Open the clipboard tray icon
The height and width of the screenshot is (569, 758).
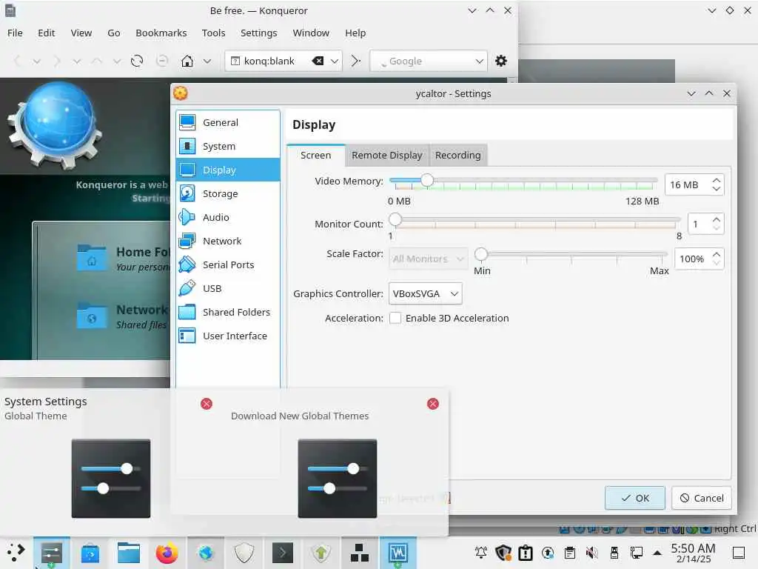(570, 553)
